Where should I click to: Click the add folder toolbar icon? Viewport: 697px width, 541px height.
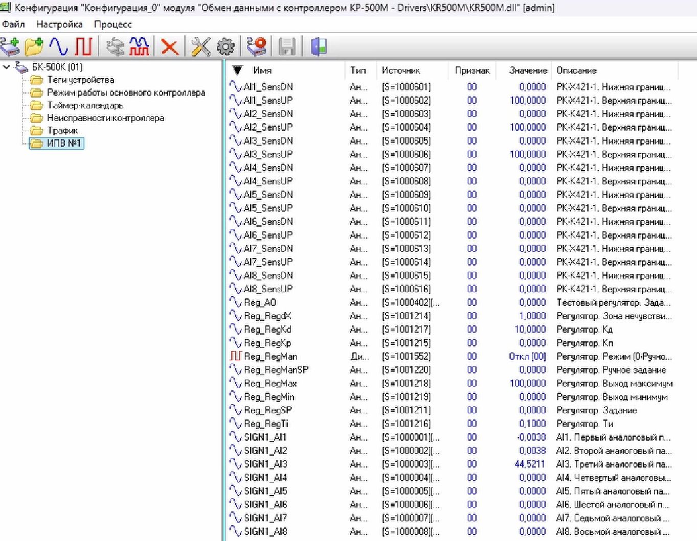34,46
